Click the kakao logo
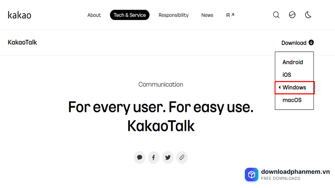The image size is (335, 188). (x=20, y=15)
